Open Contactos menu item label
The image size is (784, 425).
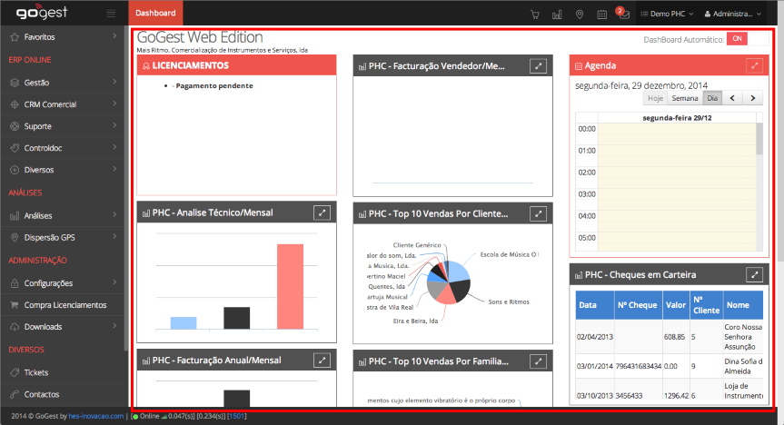pyautogui.click(x=42, y=394)
